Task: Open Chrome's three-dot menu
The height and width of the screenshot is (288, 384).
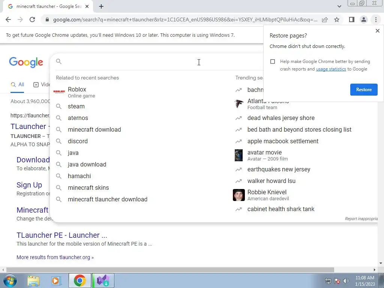Action: click(376, 19)
